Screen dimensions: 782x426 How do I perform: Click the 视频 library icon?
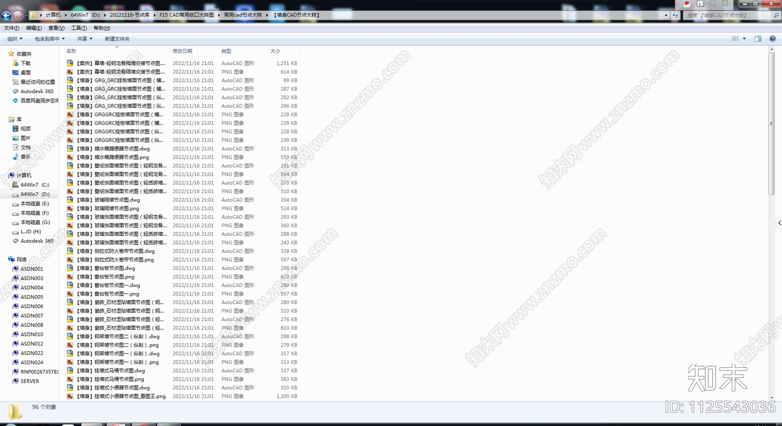(16, 128)
